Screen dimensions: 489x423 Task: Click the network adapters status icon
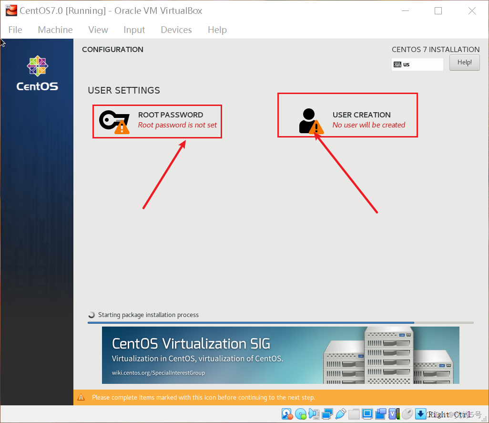[327, 414]
